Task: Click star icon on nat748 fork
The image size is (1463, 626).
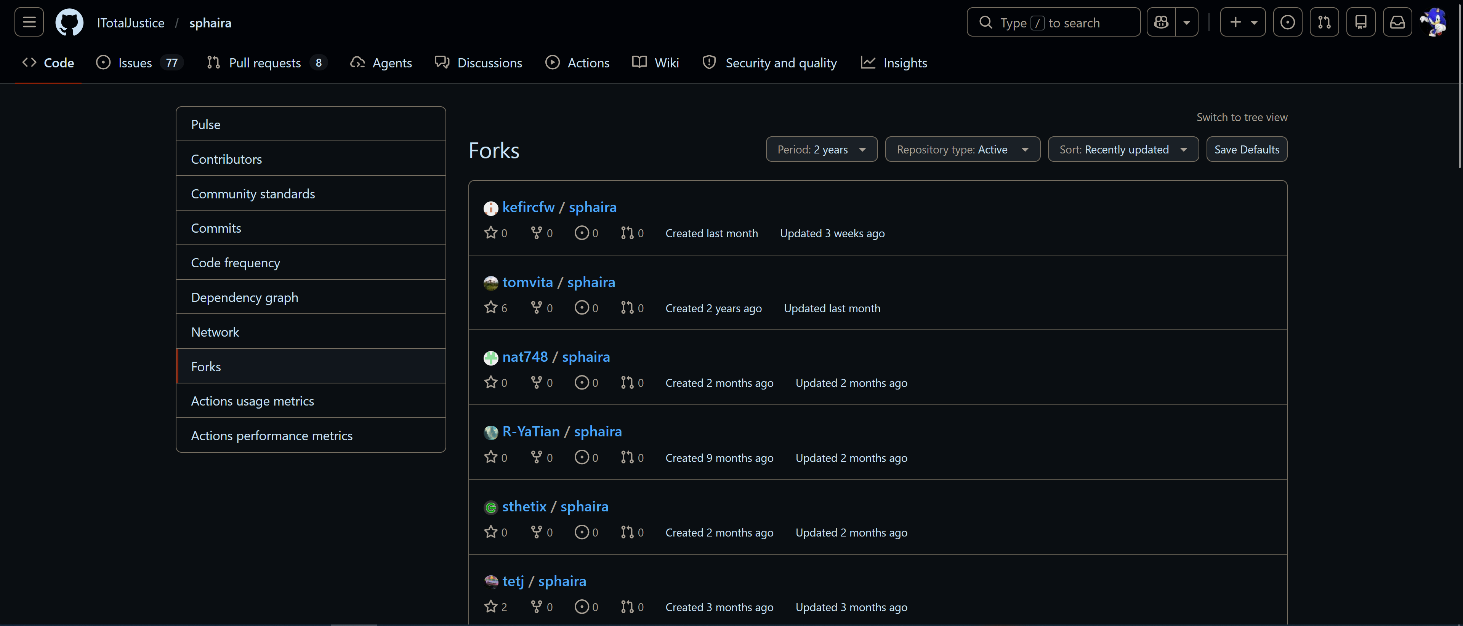Action: [491, 383]
